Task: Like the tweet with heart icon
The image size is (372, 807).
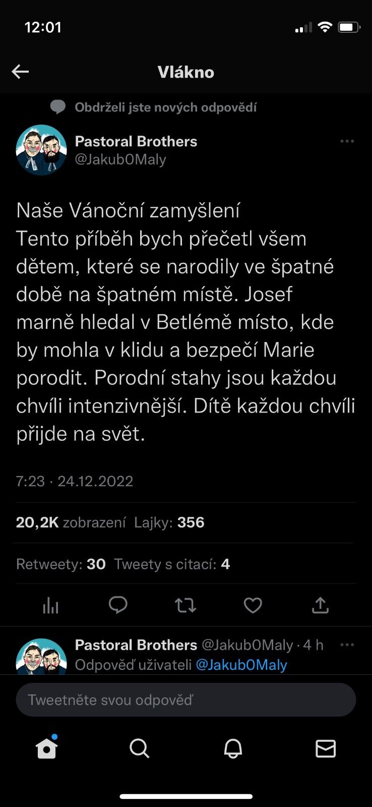Action: 253,605
